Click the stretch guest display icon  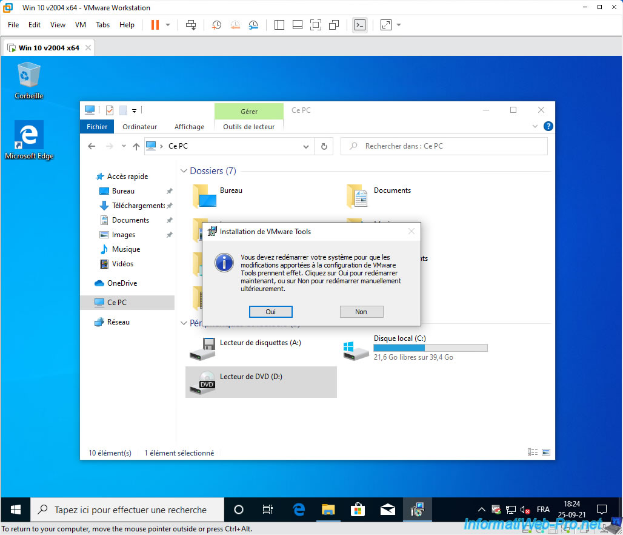[386, 25]
